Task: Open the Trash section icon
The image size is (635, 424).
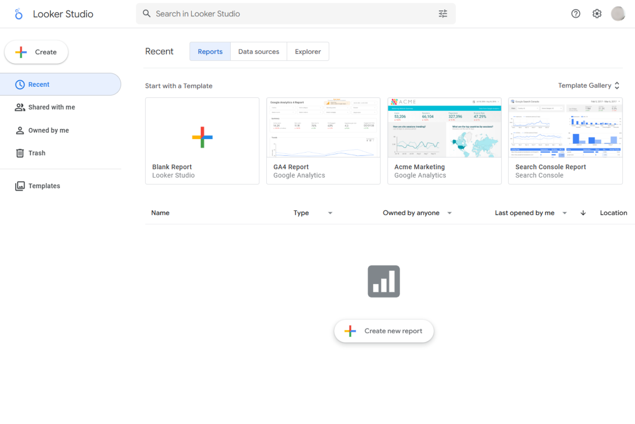Action: tap(20, 153)
